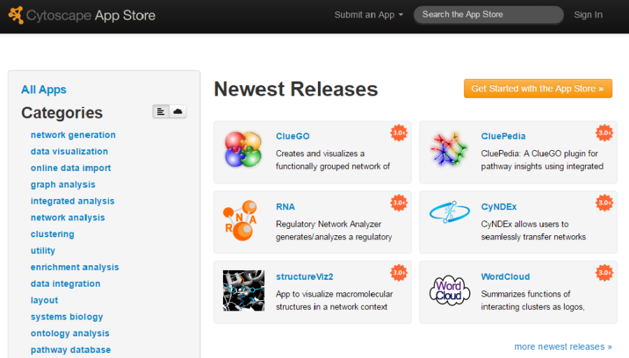
Task: Select the data integration category
Action: pos(66,284)
